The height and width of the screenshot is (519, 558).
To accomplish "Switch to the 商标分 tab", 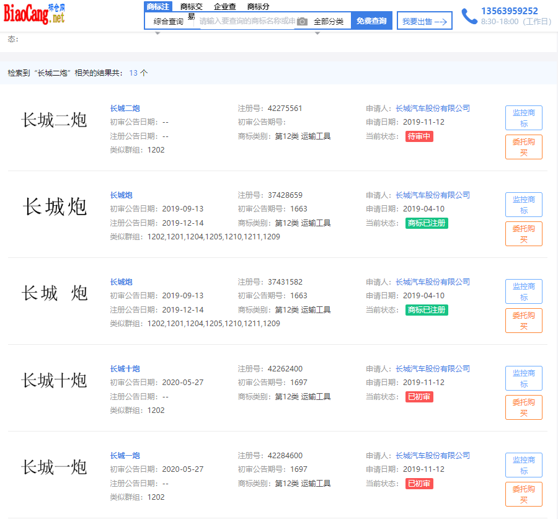I will [259, 6].
